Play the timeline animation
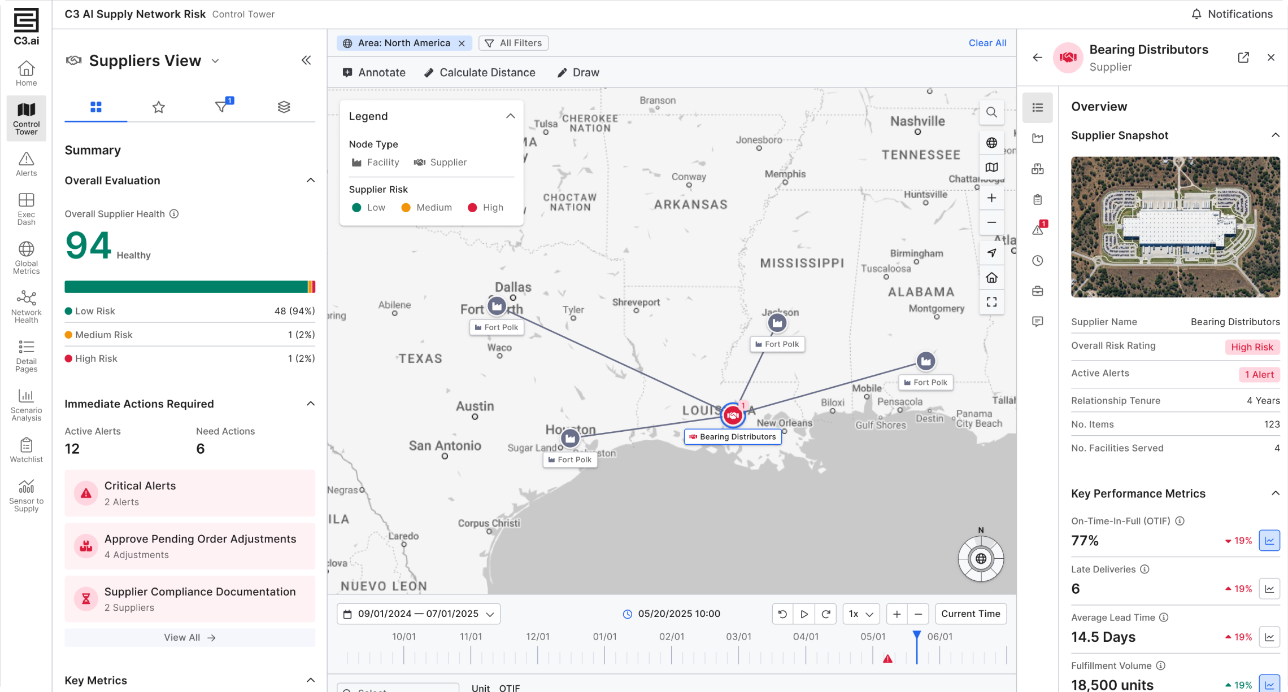1288x692 pixels. click(804, 614)
